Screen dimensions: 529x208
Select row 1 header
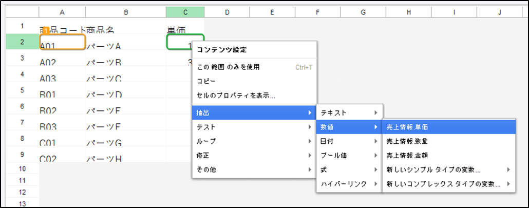22,26
